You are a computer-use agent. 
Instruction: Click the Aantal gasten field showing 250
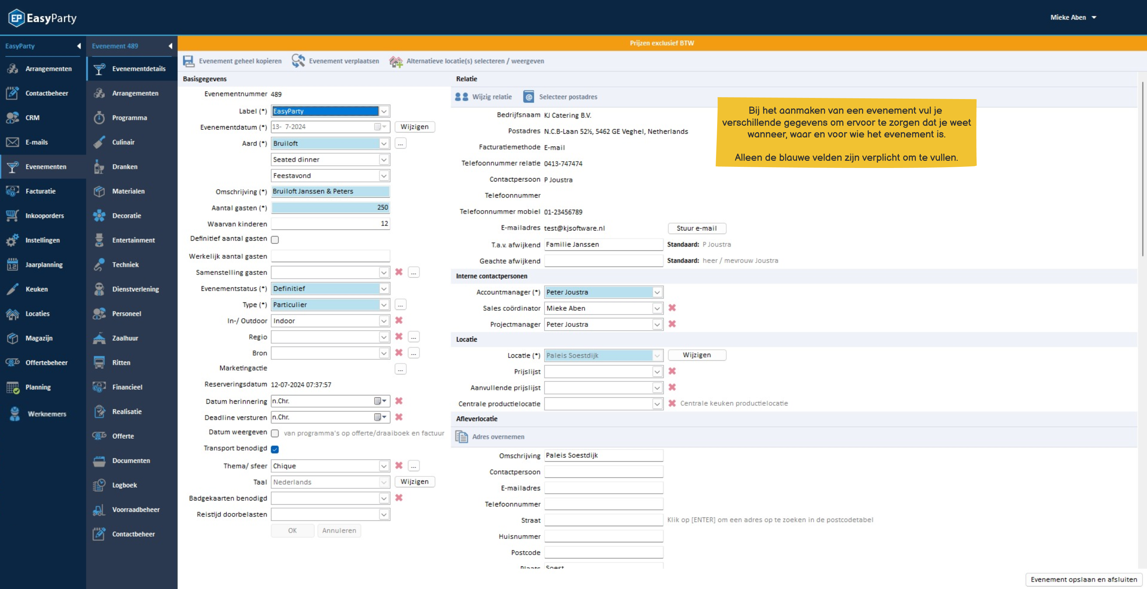[x=330, y=207]
